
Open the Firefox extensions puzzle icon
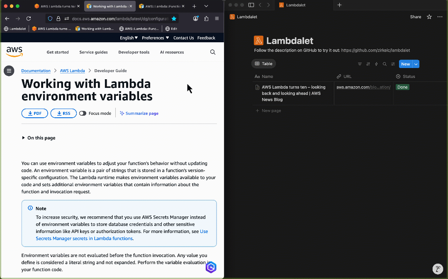(x=206, y=19)
